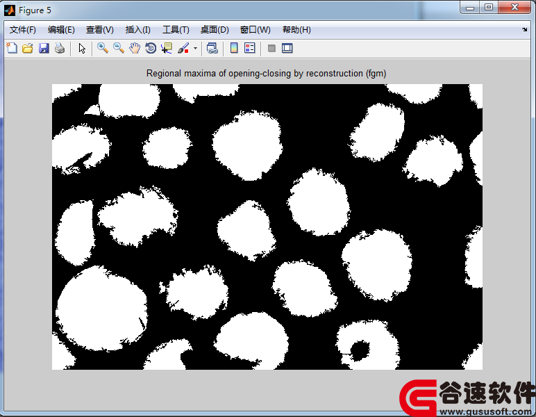The image size is (536, 417).
Task: Click the binary fgm image plot
Action: (267, 227)
